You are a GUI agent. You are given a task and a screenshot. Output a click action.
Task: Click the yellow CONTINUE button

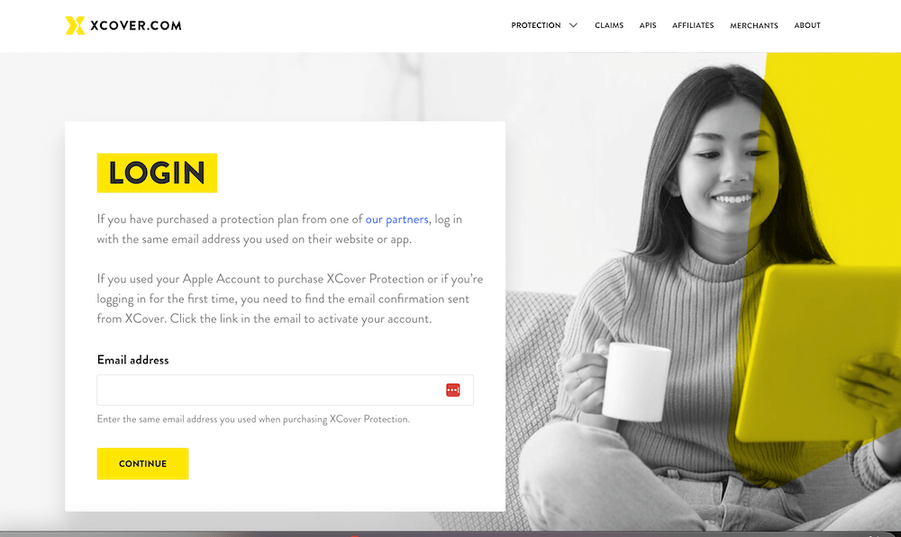click(142, 463)
